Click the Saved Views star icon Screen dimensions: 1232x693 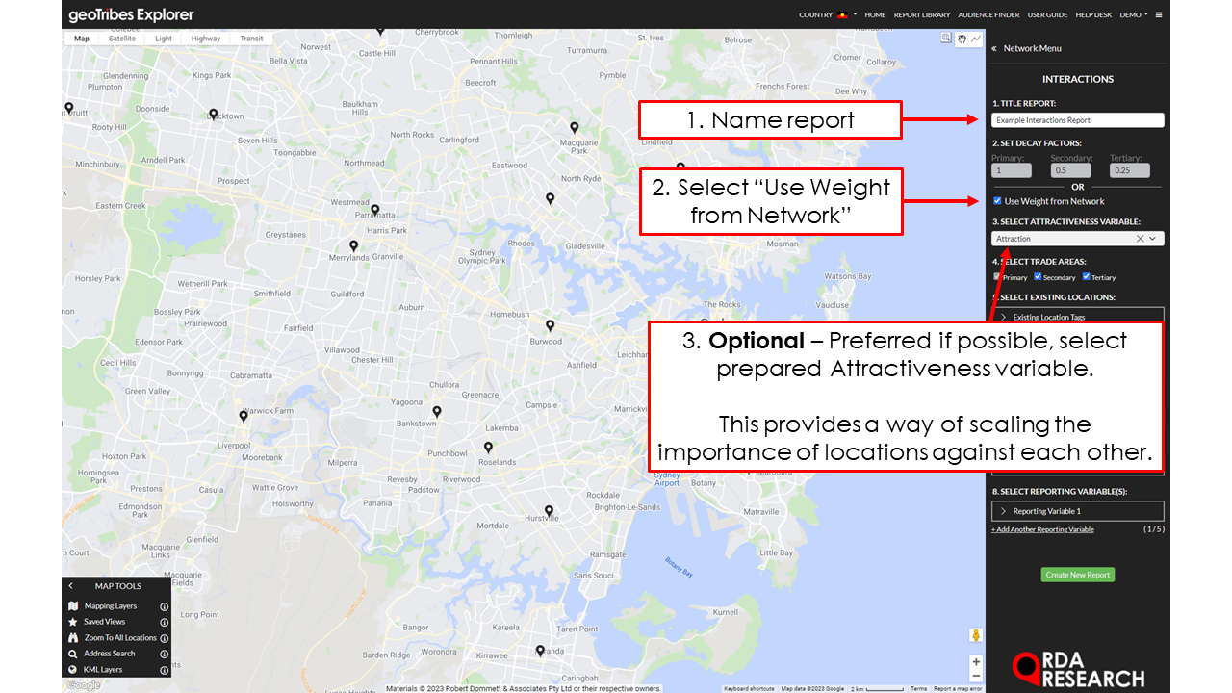[x=73, y=622]
